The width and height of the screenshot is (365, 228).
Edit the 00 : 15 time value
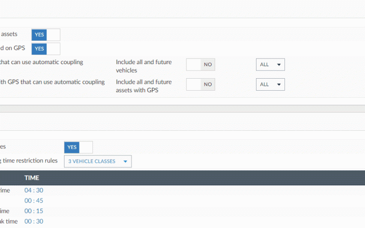click(34, 211)
